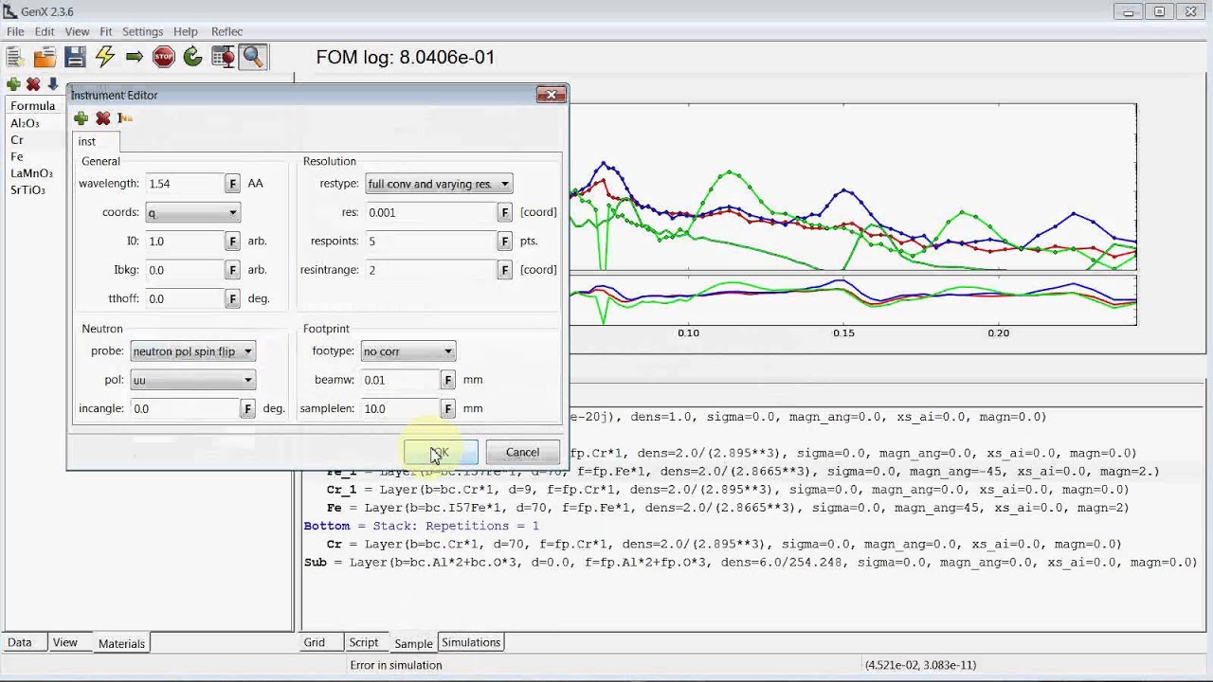Open the footype dropdown
Viewport: 1213px width, 682px height.
(408, 351)
